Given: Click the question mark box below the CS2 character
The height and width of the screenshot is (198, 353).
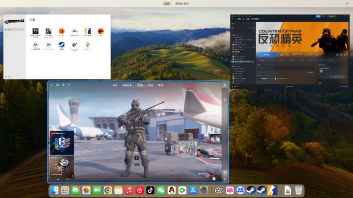Looking at the screenshot, I should (x=137, y=158).
